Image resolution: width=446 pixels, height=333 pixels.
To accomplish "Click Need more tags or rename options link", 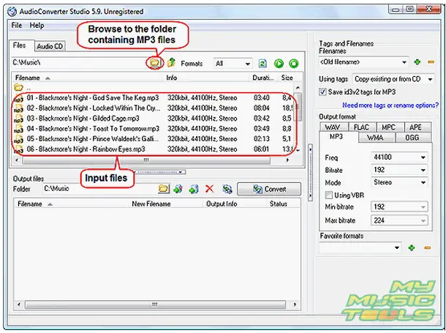I will coord(390,105).
